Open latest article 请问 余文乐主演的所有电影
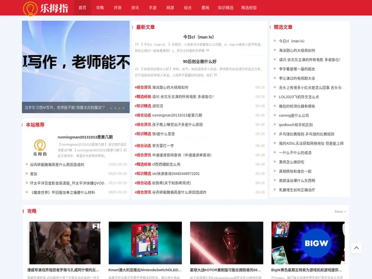The width and height of the screenshot is (372, 279). click(x=183, y=97)
